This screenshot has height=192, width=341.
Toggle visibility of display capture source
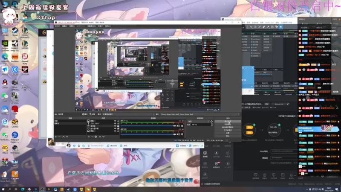[x=115, y=128]
